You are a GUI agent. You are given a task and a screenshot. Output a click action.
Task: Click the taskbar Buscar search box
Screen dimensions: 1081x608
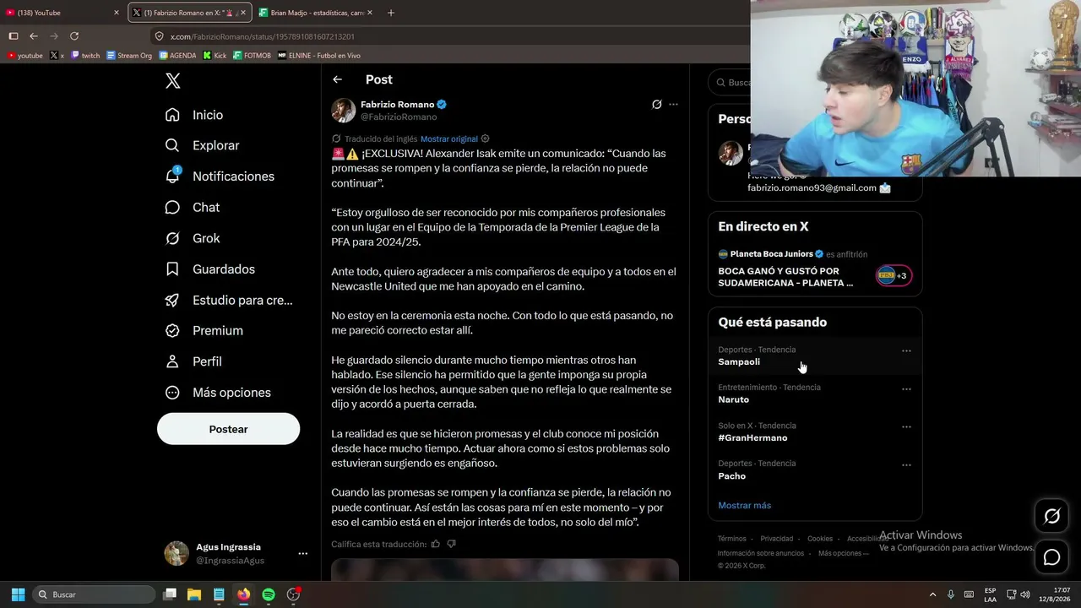pyautogui.click(x=95, y=594)
